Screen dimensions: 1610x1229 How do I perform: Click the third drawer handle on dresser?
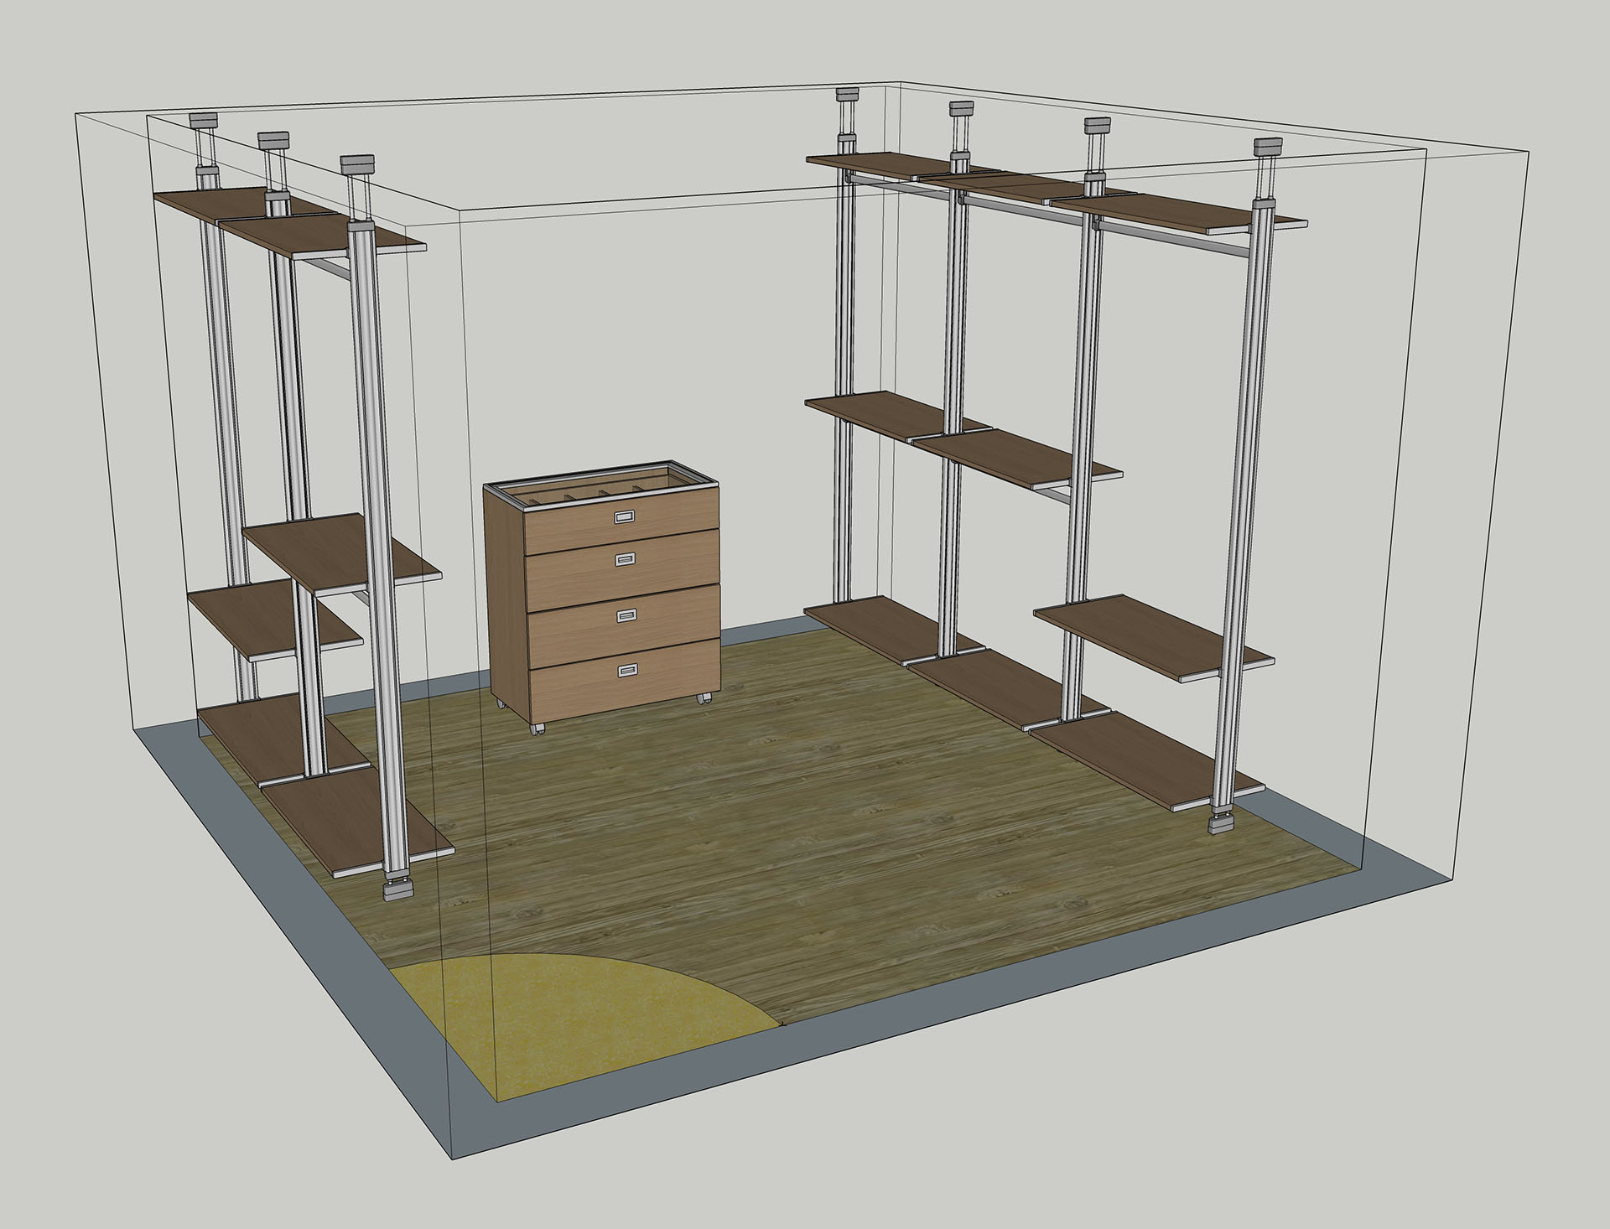(627, 617)
